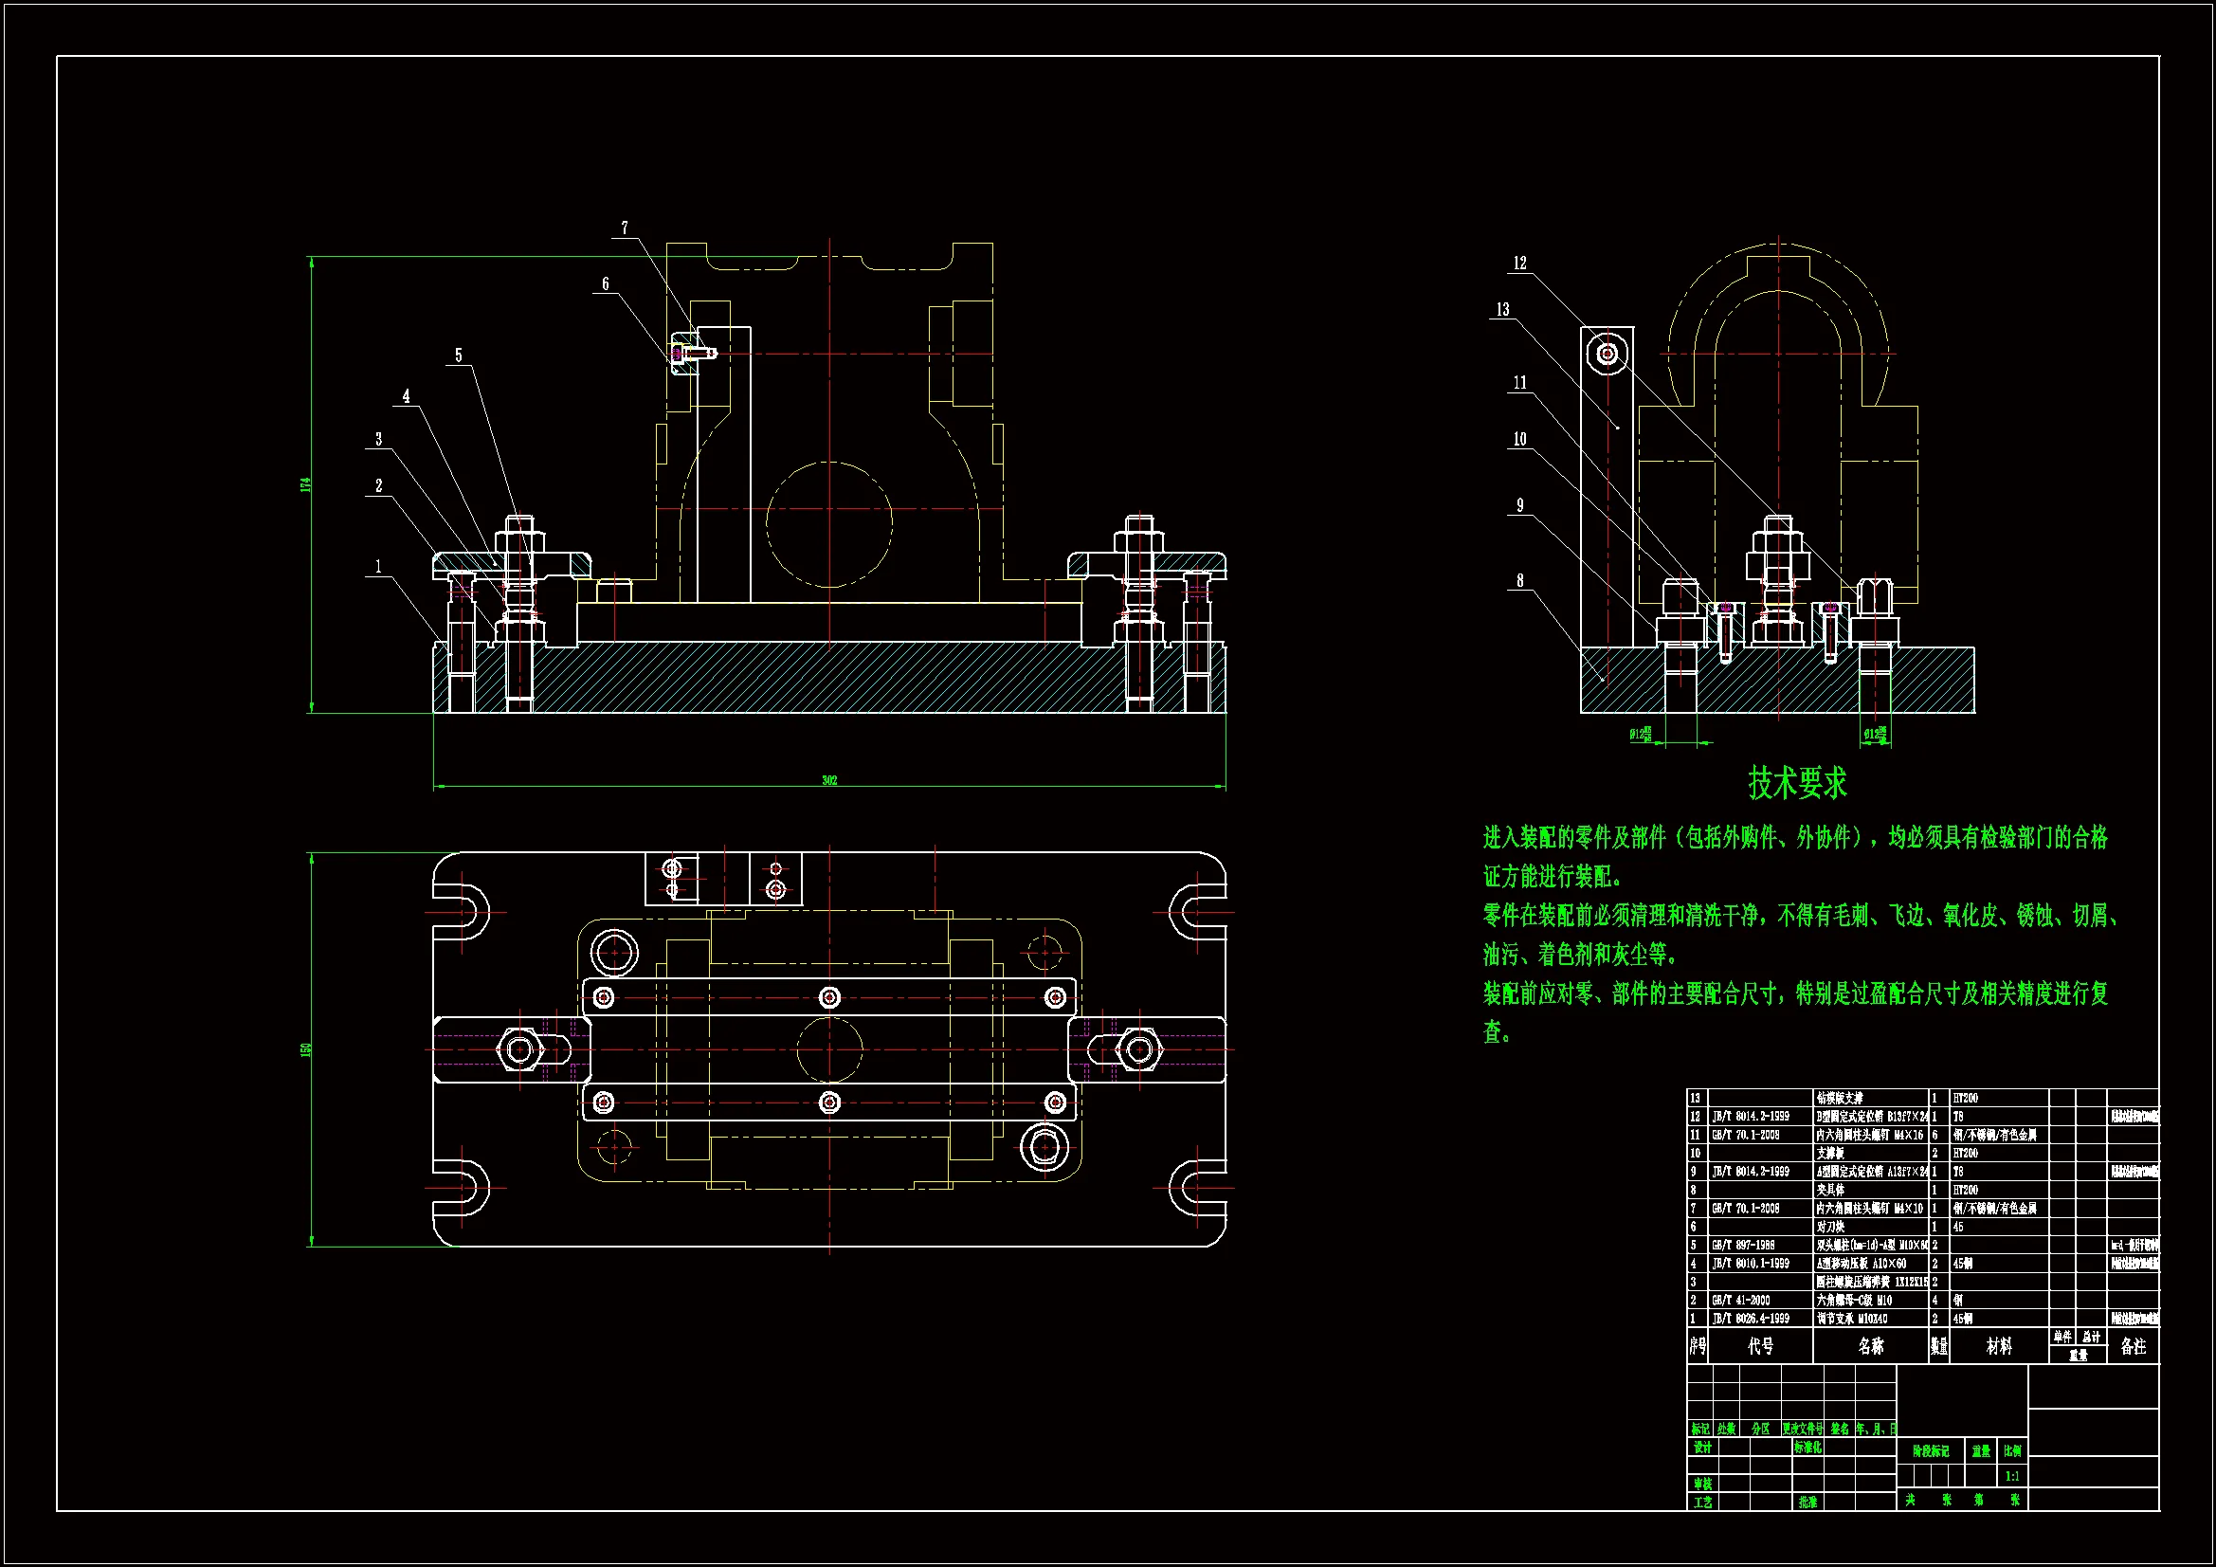Click part balloon number 12
The height and width of the screenshot is (1567, 2216).
pos(1519,263)
